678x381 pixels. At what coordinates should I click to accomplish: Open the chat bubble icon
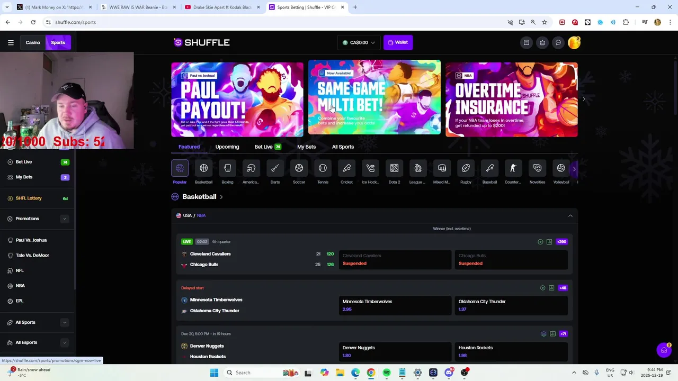click(558, 42)
